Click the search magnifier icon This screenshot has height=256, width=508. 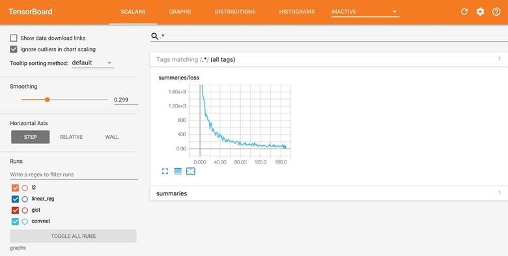[x=154, y=36]
